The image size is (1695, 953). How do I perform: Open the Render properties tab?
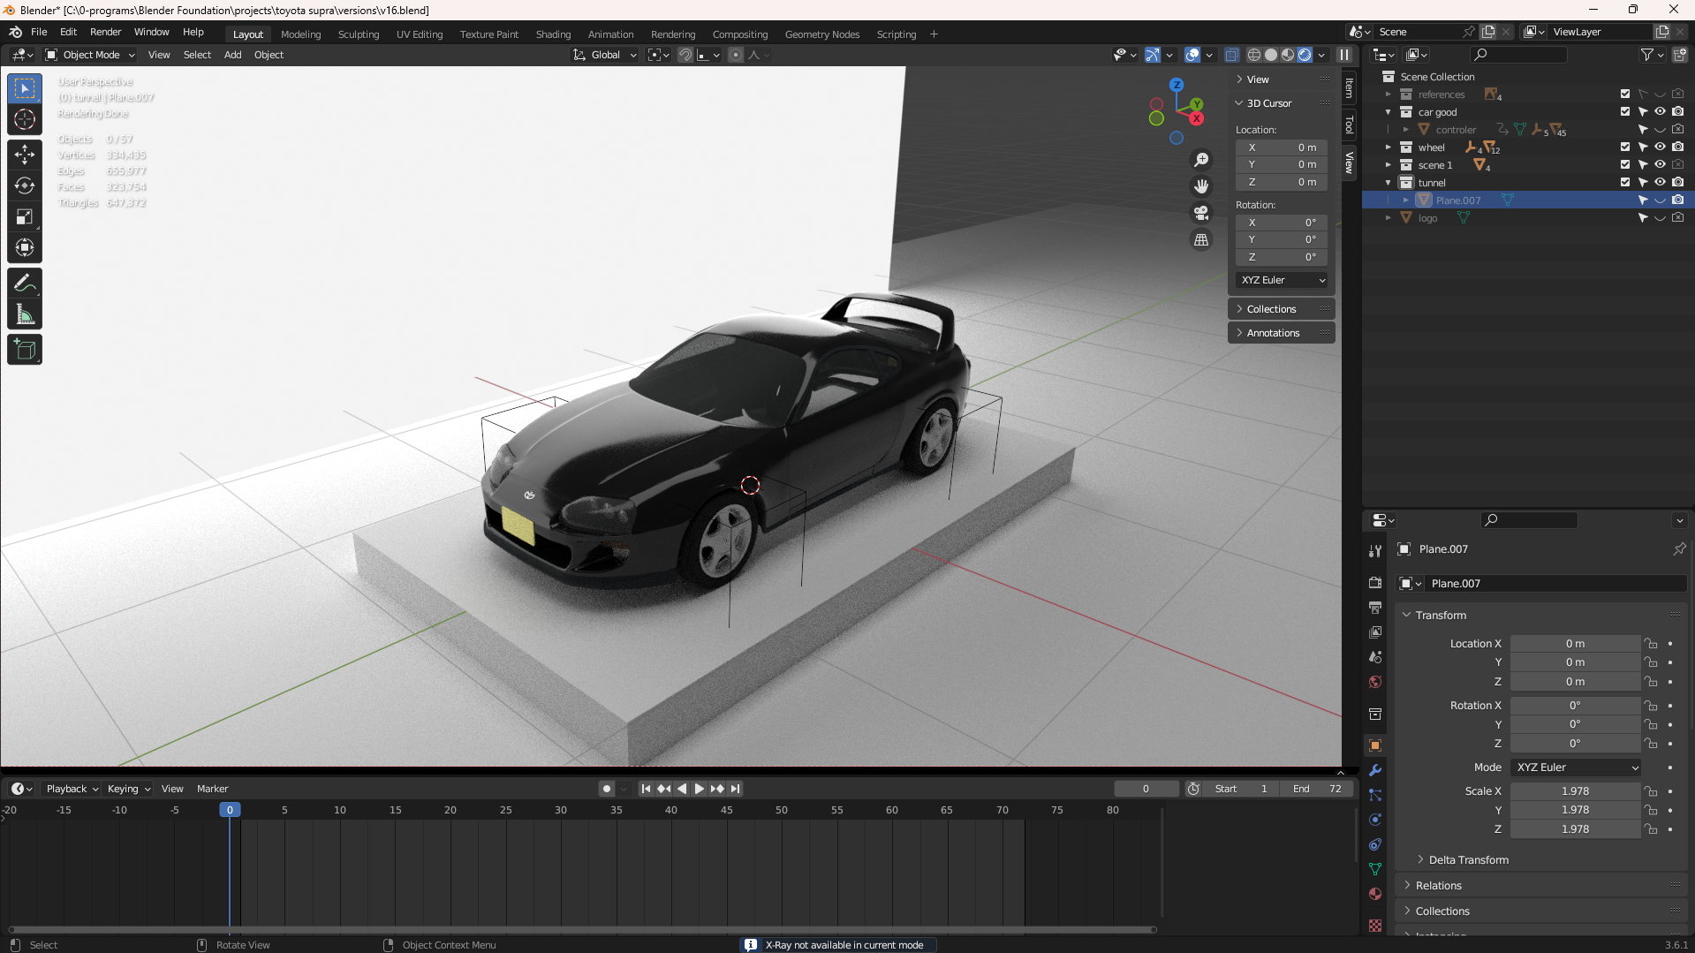click(1375, 583)
